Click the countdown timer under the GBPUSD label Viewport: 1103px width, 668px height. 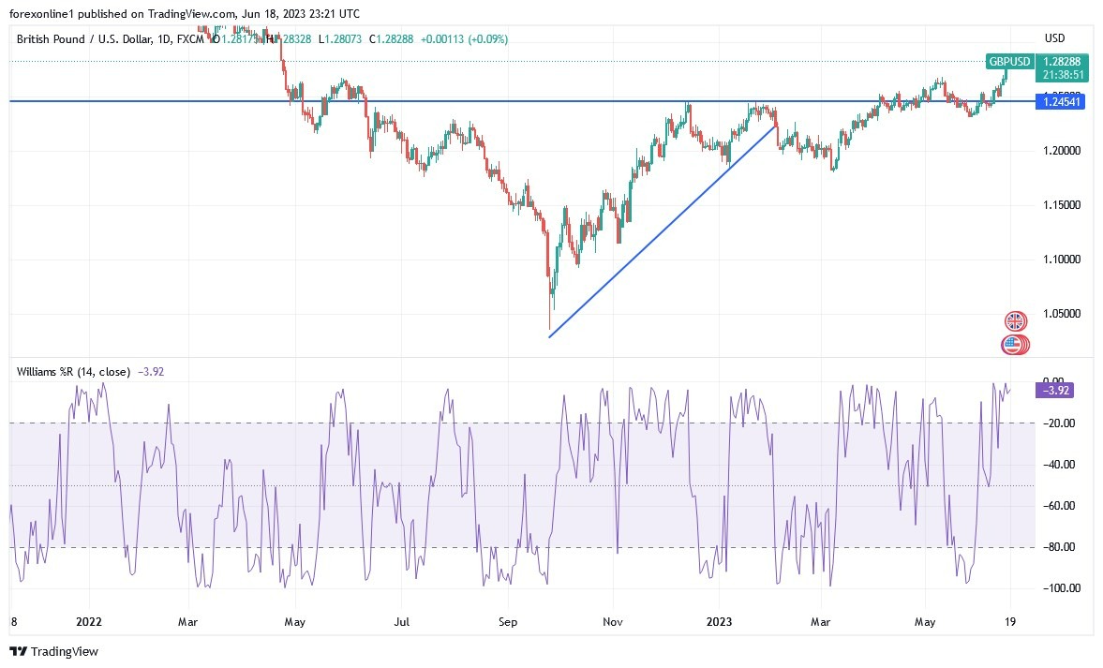(x=1062, y=72)
